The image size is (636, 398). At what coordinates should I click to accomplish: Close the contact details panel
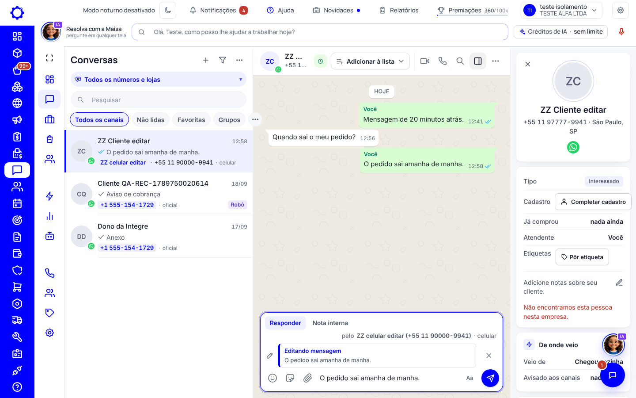(528, 64)
